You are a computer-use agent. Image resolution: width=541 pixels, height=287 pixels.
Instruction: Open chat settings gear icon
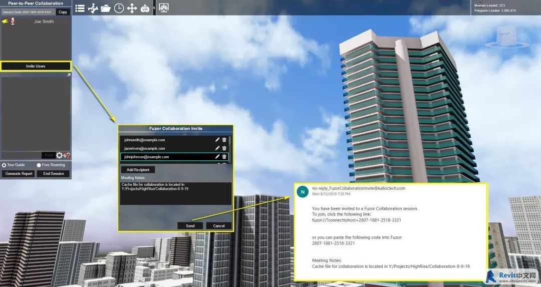point(59,155)
